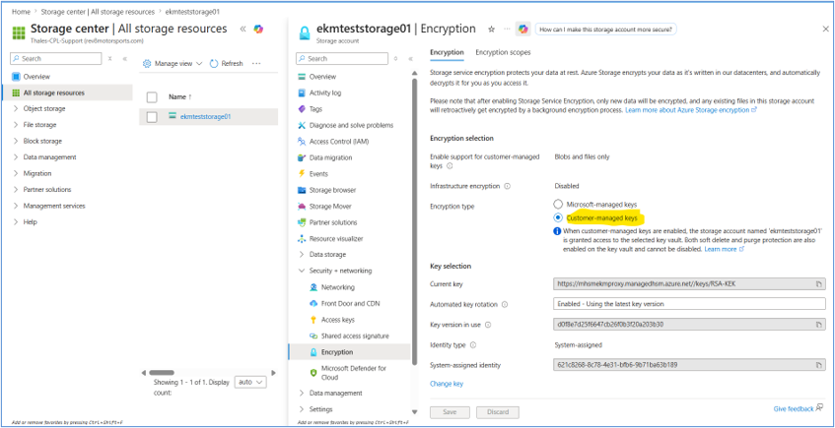Open Learn more about Azure Storage encryption
835x428 pixels.
coord(691,110)
